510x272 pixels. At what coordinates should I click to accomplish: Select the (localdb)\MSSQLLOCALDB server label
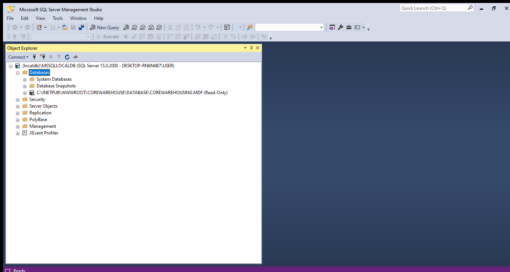[x=98, y=66]
